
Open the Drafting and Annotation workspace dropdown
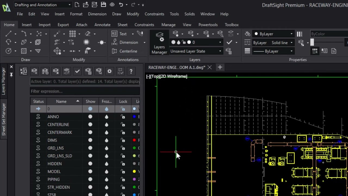click(43, 5)
